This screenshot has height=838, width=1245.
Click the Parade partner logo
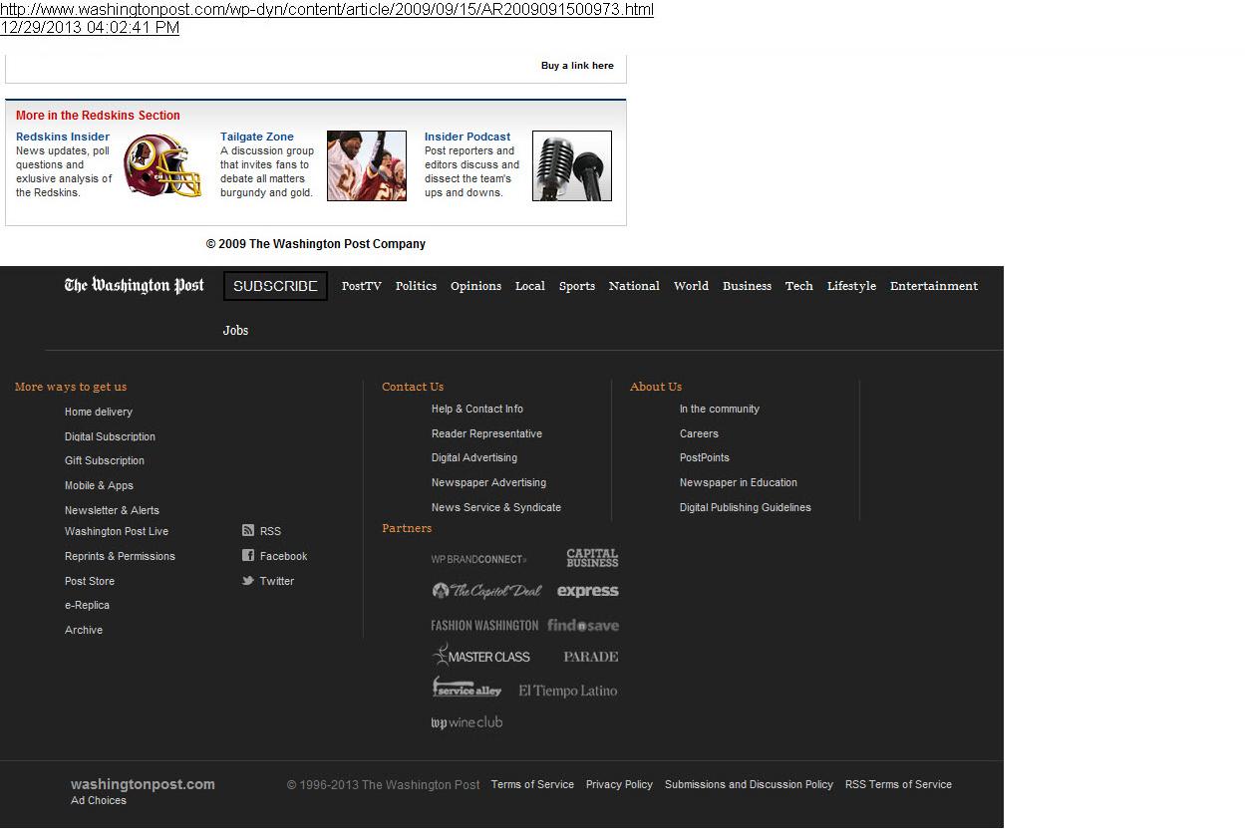(590, 657)
